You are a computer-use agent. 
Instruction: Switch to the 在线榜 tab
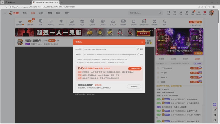click(161, 59)
